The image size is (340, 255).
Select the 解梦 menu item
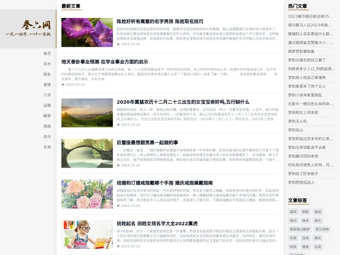tap(47, 116)
